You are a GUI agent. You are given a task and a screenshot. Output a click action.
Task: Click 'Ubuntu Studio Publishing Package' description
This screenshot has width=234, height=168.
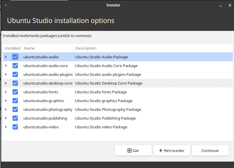pyautogui.click(x=106, y=118)
